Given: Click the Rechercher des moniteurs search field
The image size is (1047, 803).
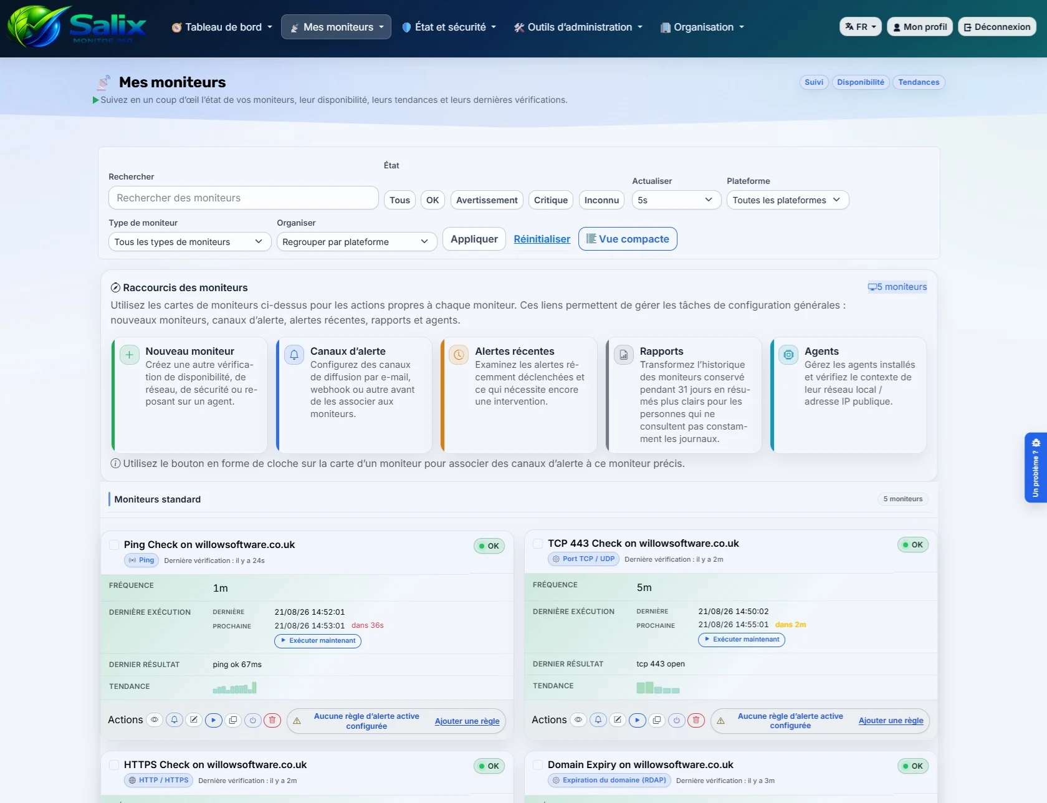Looking at the screenshot, I should [244, 198].
